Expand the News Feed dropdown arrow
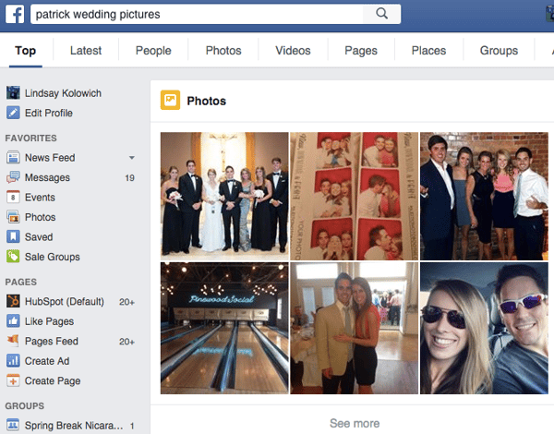The height and width of the screenshot is (434, 554). tap(131, 158)
